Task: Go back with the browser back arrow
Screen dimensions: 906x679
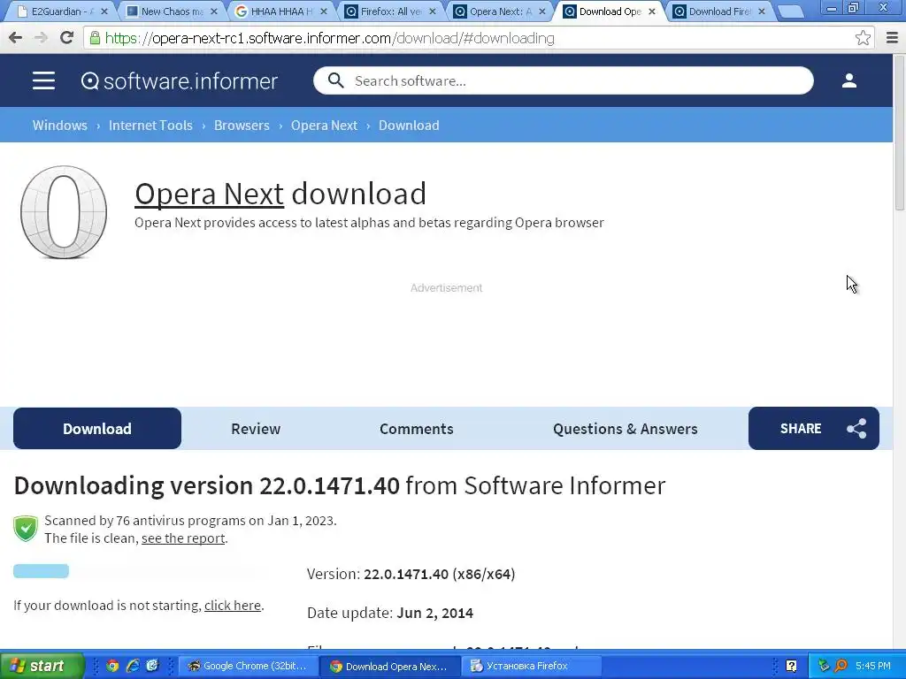Action: [x=16, y=38]
